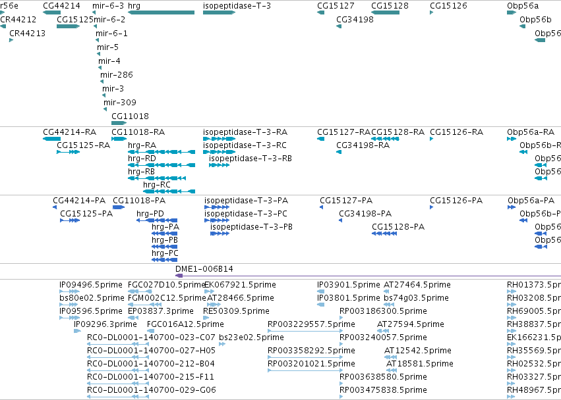Click the CG44214-RA transcript
The width and height of the screenshot is (561, 400).
pos(52,139)
